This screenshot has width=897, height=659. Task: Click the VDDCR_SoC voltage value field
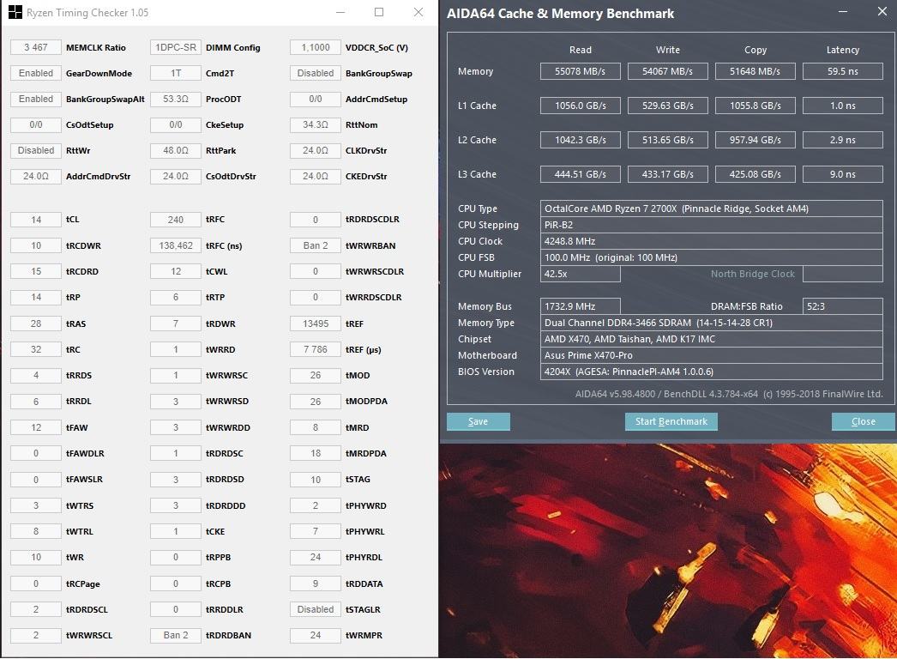click(316, 47)
